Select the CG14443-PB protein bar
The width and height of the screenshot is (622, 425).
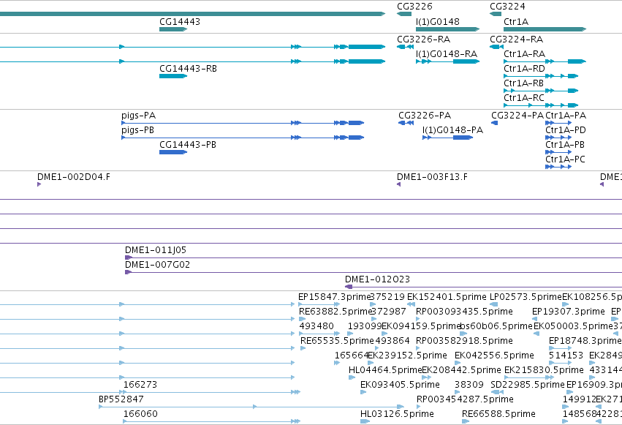[173, 152]
